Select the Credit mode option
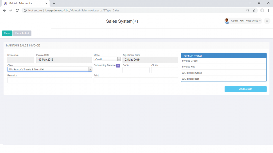273x153 pixels. 105,59
